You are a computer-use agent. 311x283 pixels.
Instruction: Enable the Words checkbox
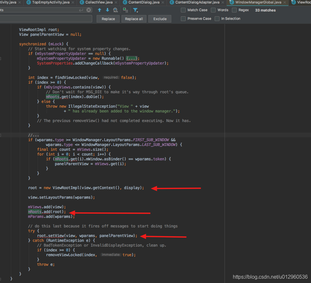click(213, 10)
